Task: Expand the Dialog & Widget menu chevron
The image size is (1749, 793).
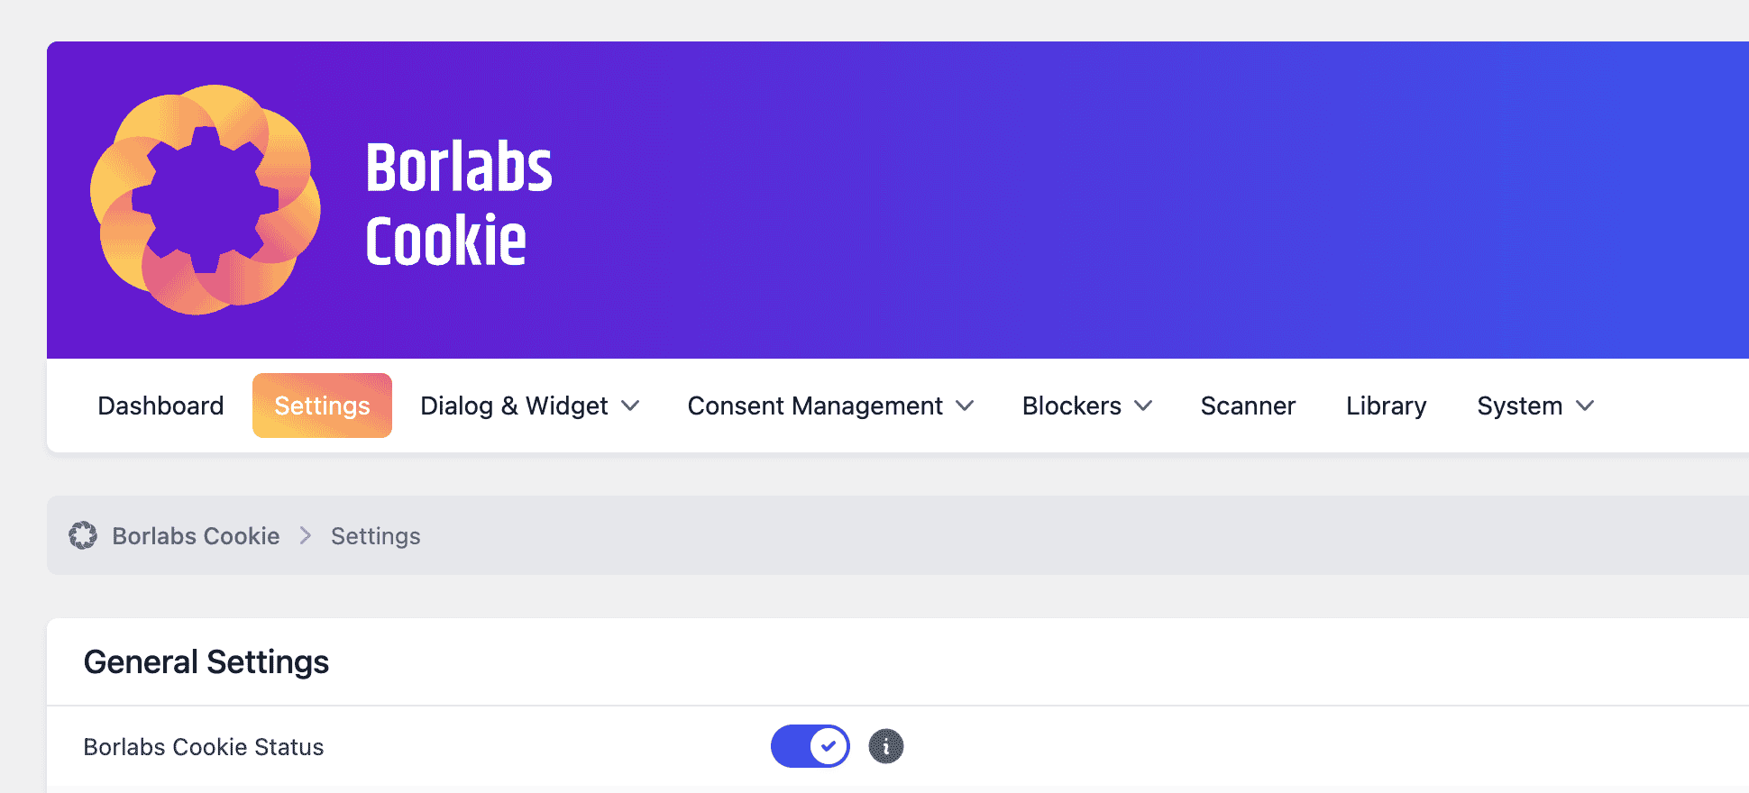Action: pyautogui.click(x=630, y=406)
